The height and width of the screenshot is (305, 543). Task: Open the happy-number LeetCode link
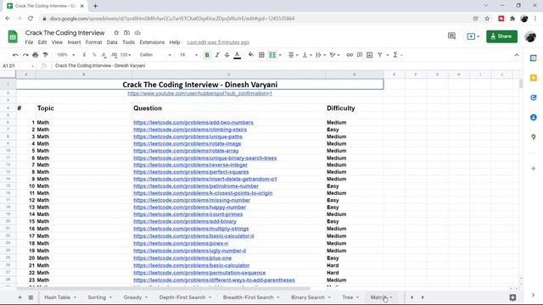(189, 207)
